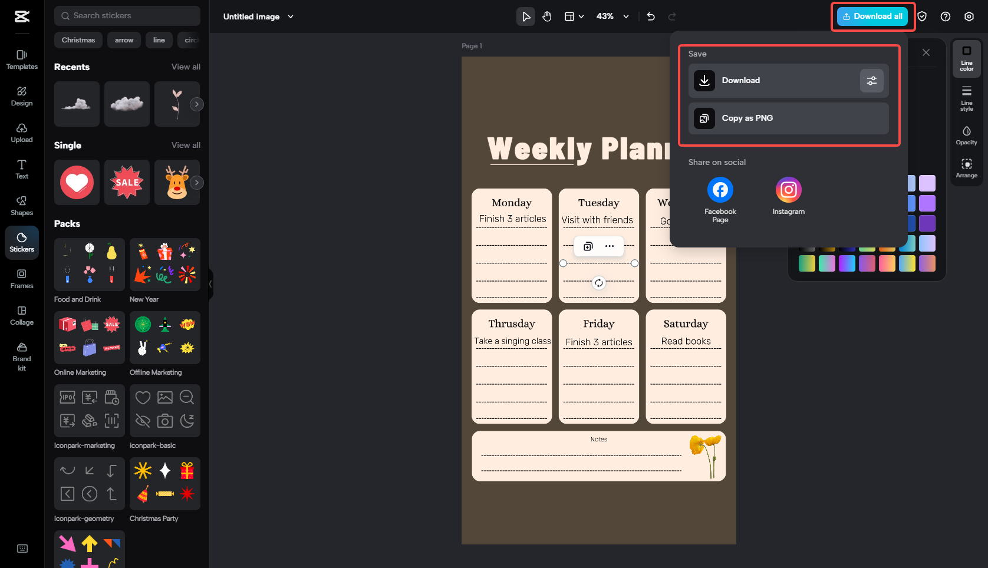Click the Download all button

(x=872, y=16)
